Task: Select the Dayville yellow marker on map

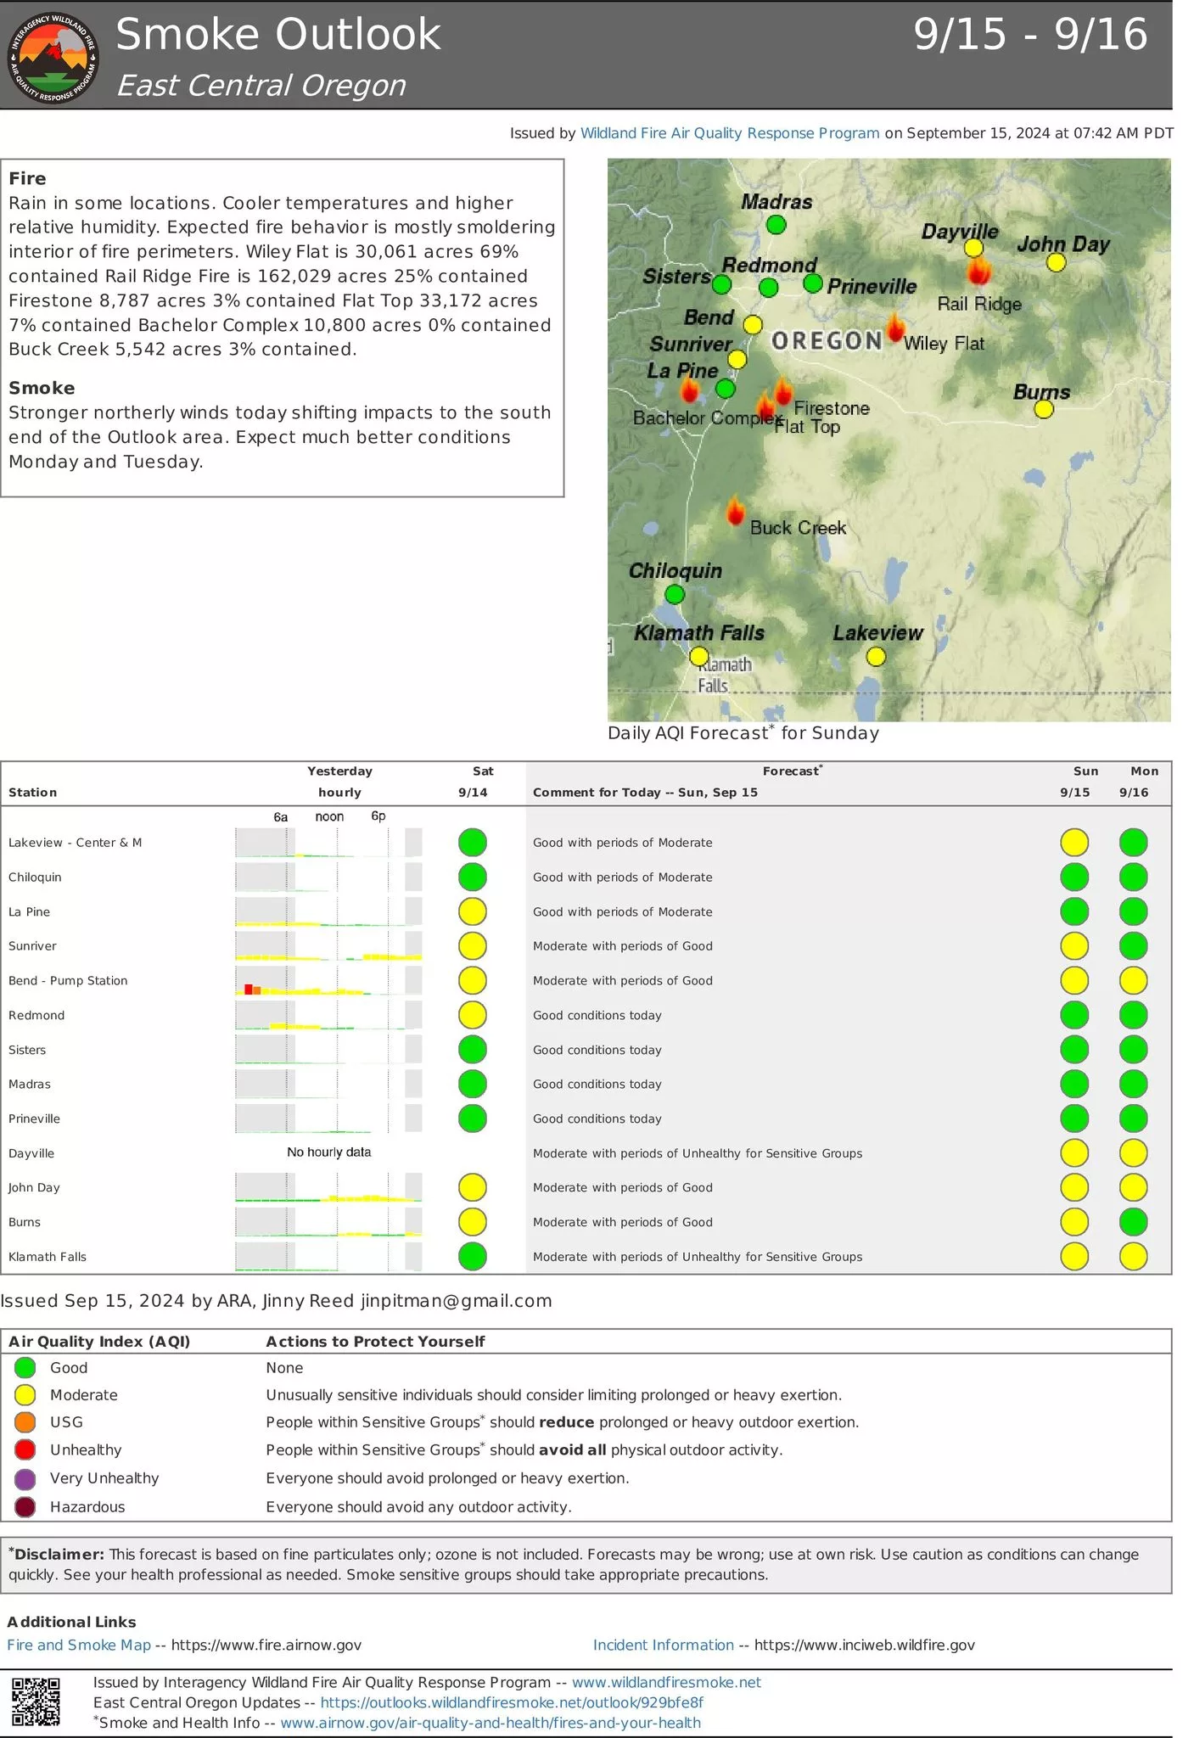Action: pyautogui.click(x=973, y=248)
